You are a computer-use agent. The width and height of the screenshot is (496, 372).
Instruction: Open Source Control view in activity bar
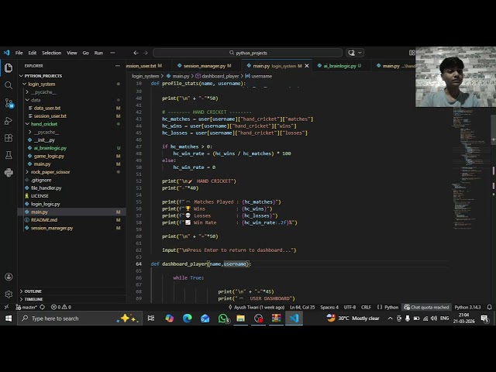(9, 103)
